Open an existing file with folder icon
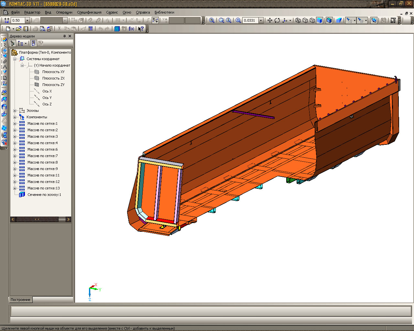 18,29
